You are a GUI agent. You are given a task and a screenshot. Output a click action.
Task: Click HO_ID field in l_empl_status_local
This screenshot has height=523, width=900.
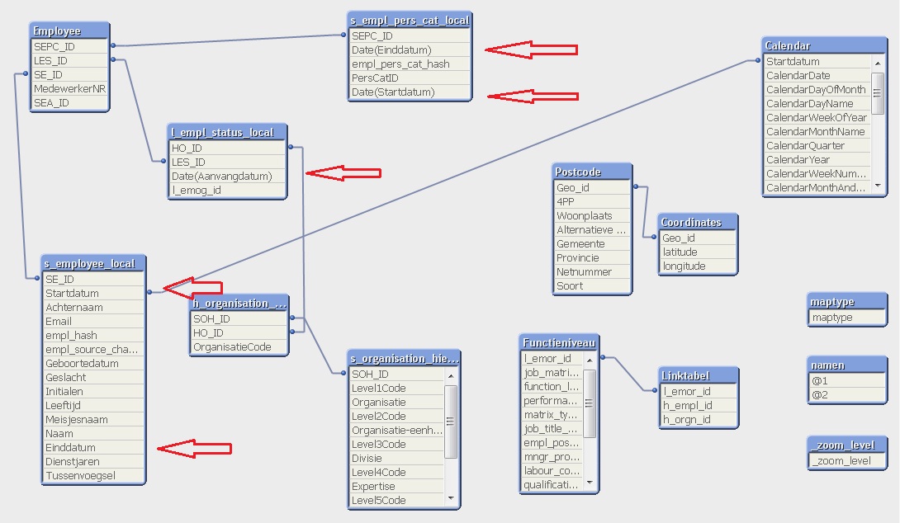click(227, 148)
